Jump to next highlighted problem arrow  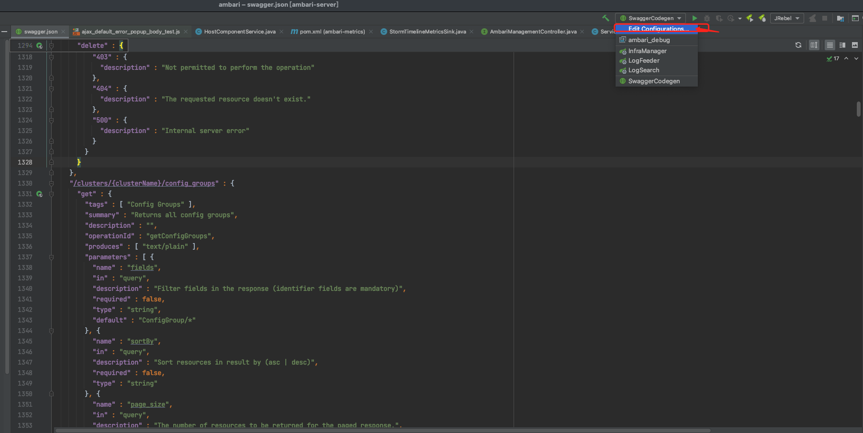click(x=856, y=58)
